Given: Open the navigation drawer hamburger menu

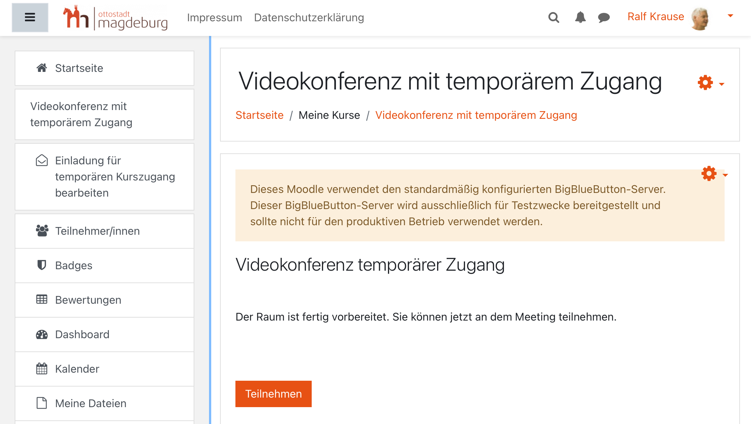Looking at the screenshot, I should [30, 17].
